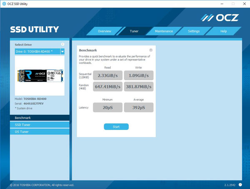Click the help icon beside version number
This screenshot has height=189, width=250.
click(240, 185)
